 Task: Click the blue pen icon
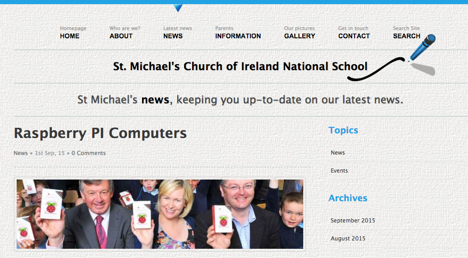pos(422,48)
